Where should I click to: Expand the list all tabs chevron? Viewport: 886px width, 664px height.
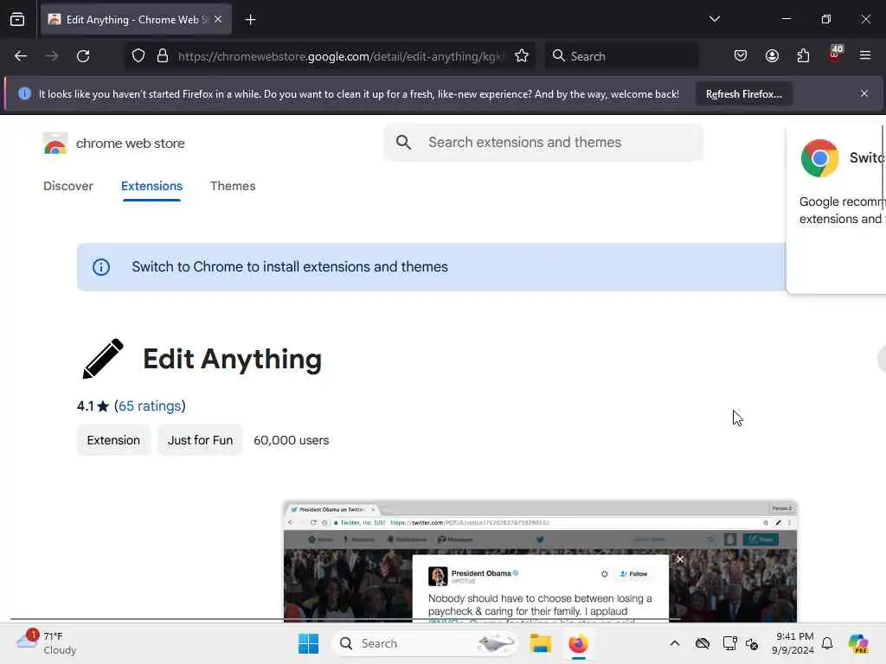[x=714, y=19]
